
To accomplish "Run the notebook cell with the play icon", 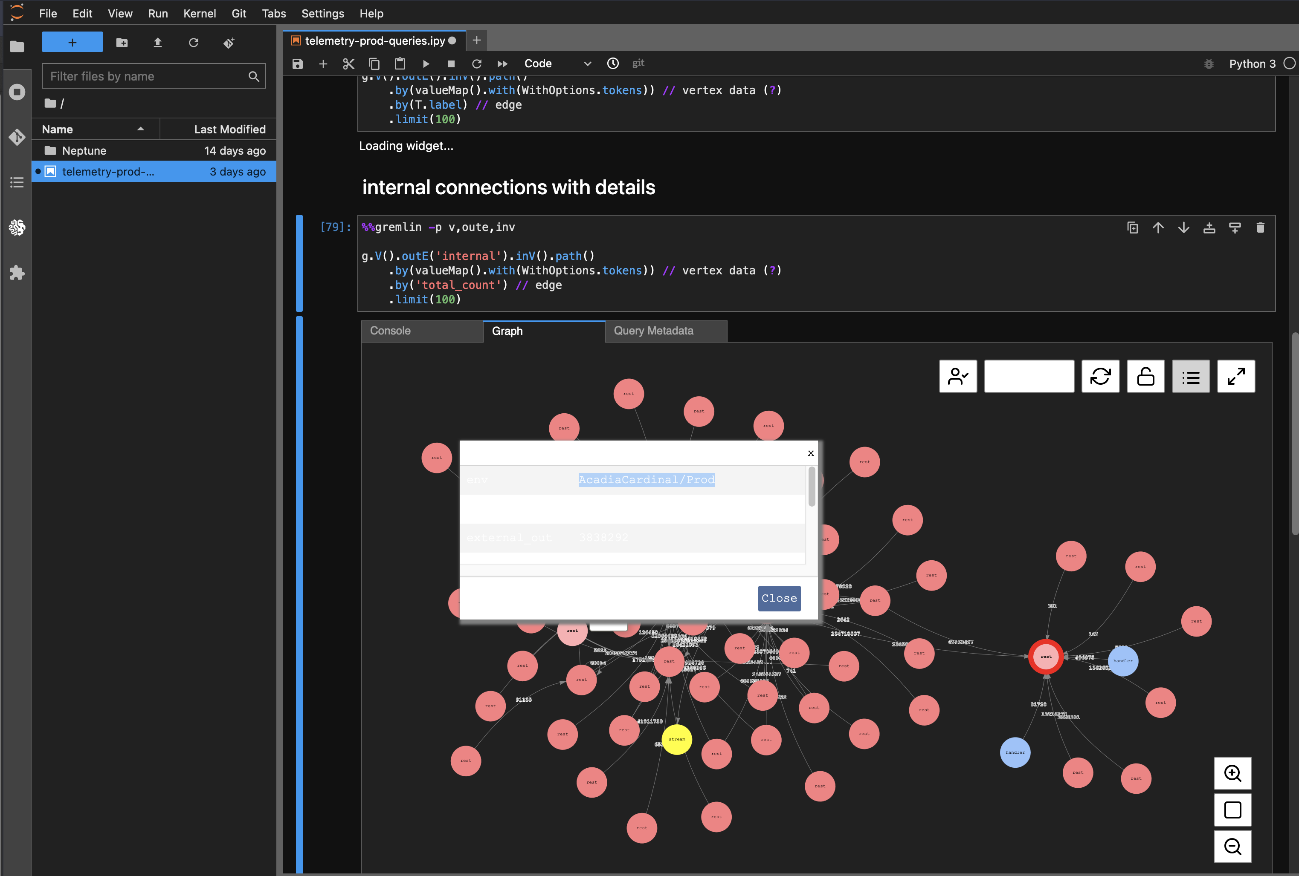I will point(426,63).
